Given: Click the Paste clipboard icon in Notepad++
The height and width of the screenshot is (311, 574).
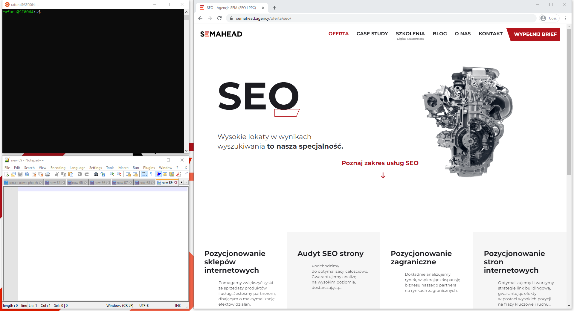Looking at the screenshot, I should [71, 174].
